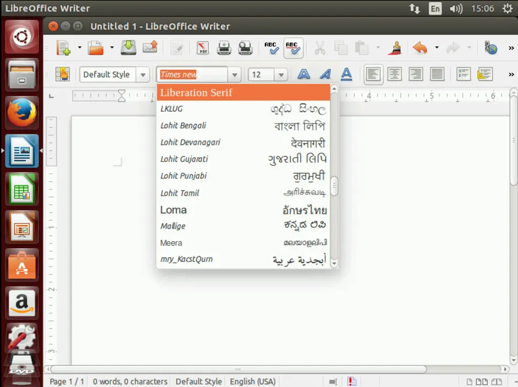Choose the Meera font
The height and width of the screenshot is (387, 518).
tap(243, 243)
